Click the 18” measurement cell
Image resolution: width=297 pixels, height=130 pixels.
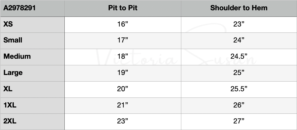[123, 56]
